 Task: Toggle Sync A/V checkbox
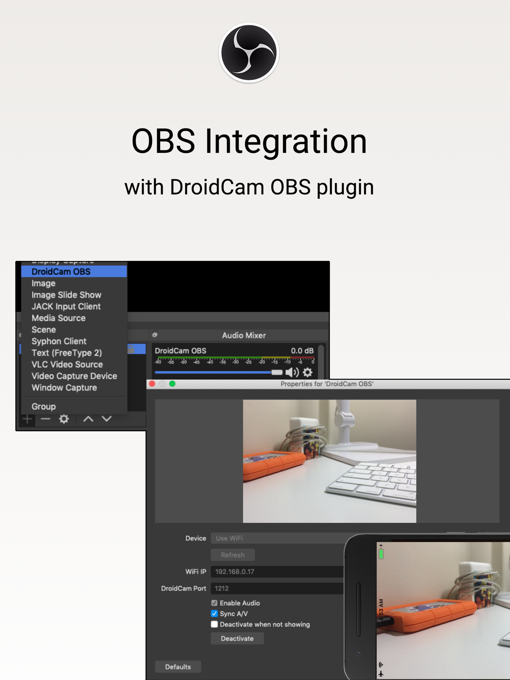point(214,614)
